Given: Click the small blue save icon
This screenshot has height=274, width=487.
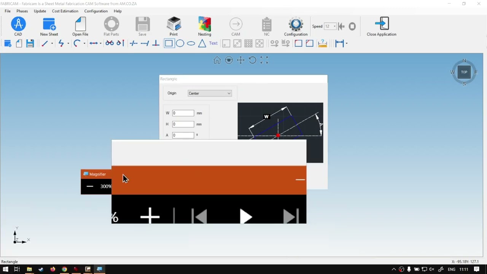Looking at the screenshot, I should point(30,43).
